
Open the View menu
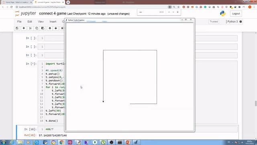click(x=41, y=21)
